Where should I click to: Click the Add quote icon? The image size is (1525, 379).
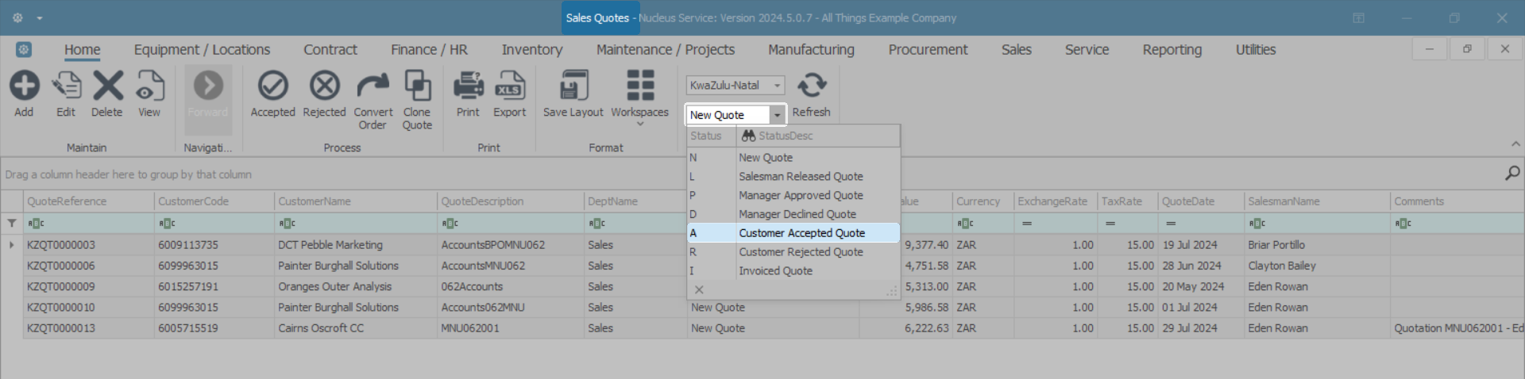click(24, 86)
